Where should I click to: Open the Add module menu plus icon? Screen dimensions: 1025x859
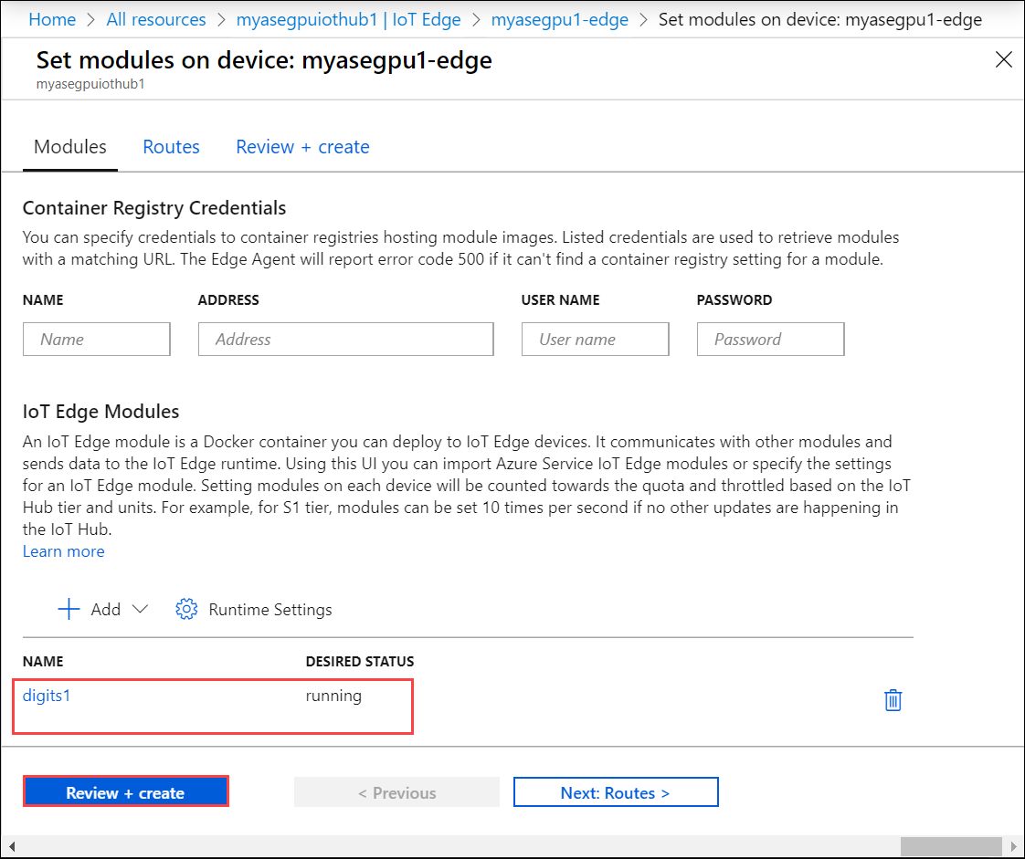69,609
